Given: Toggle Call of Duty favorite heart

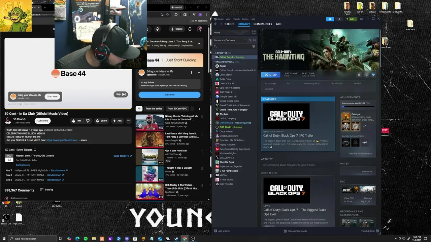Looking at the screenshot, I should click(373, 75).
